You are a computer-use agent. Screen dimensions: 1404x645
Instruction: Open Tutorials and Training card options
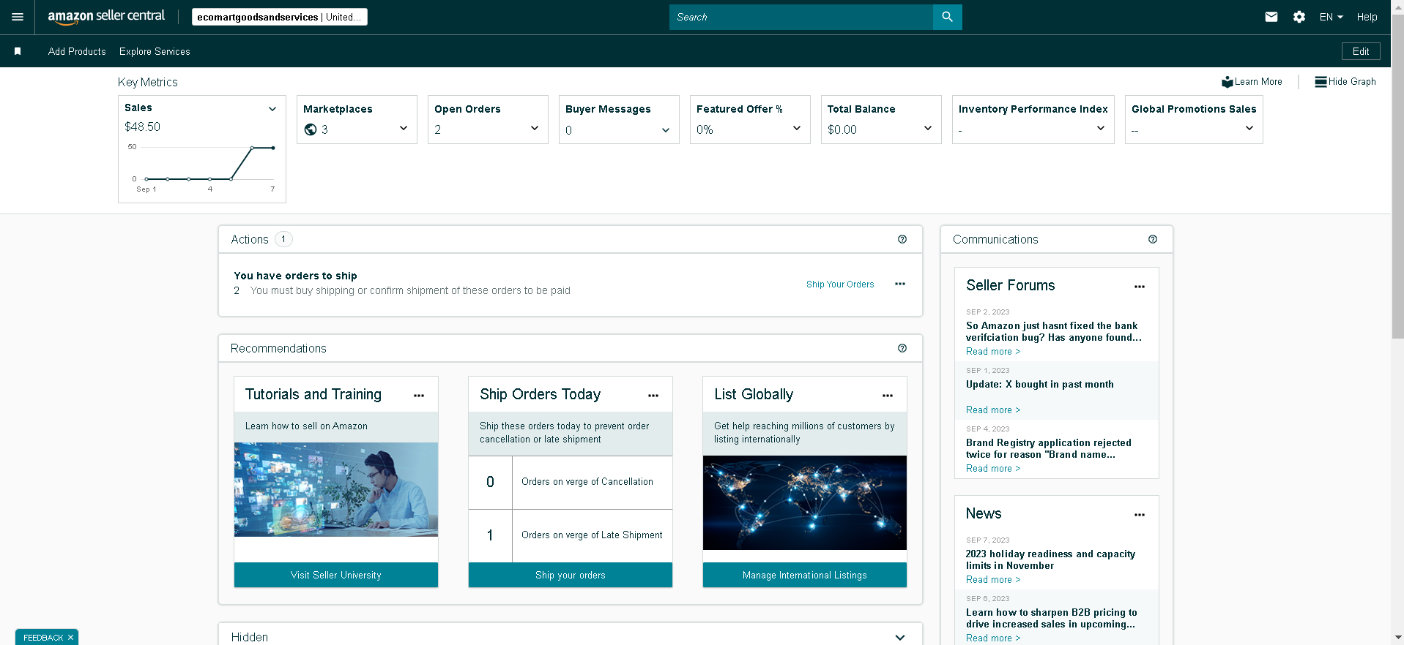419,396
